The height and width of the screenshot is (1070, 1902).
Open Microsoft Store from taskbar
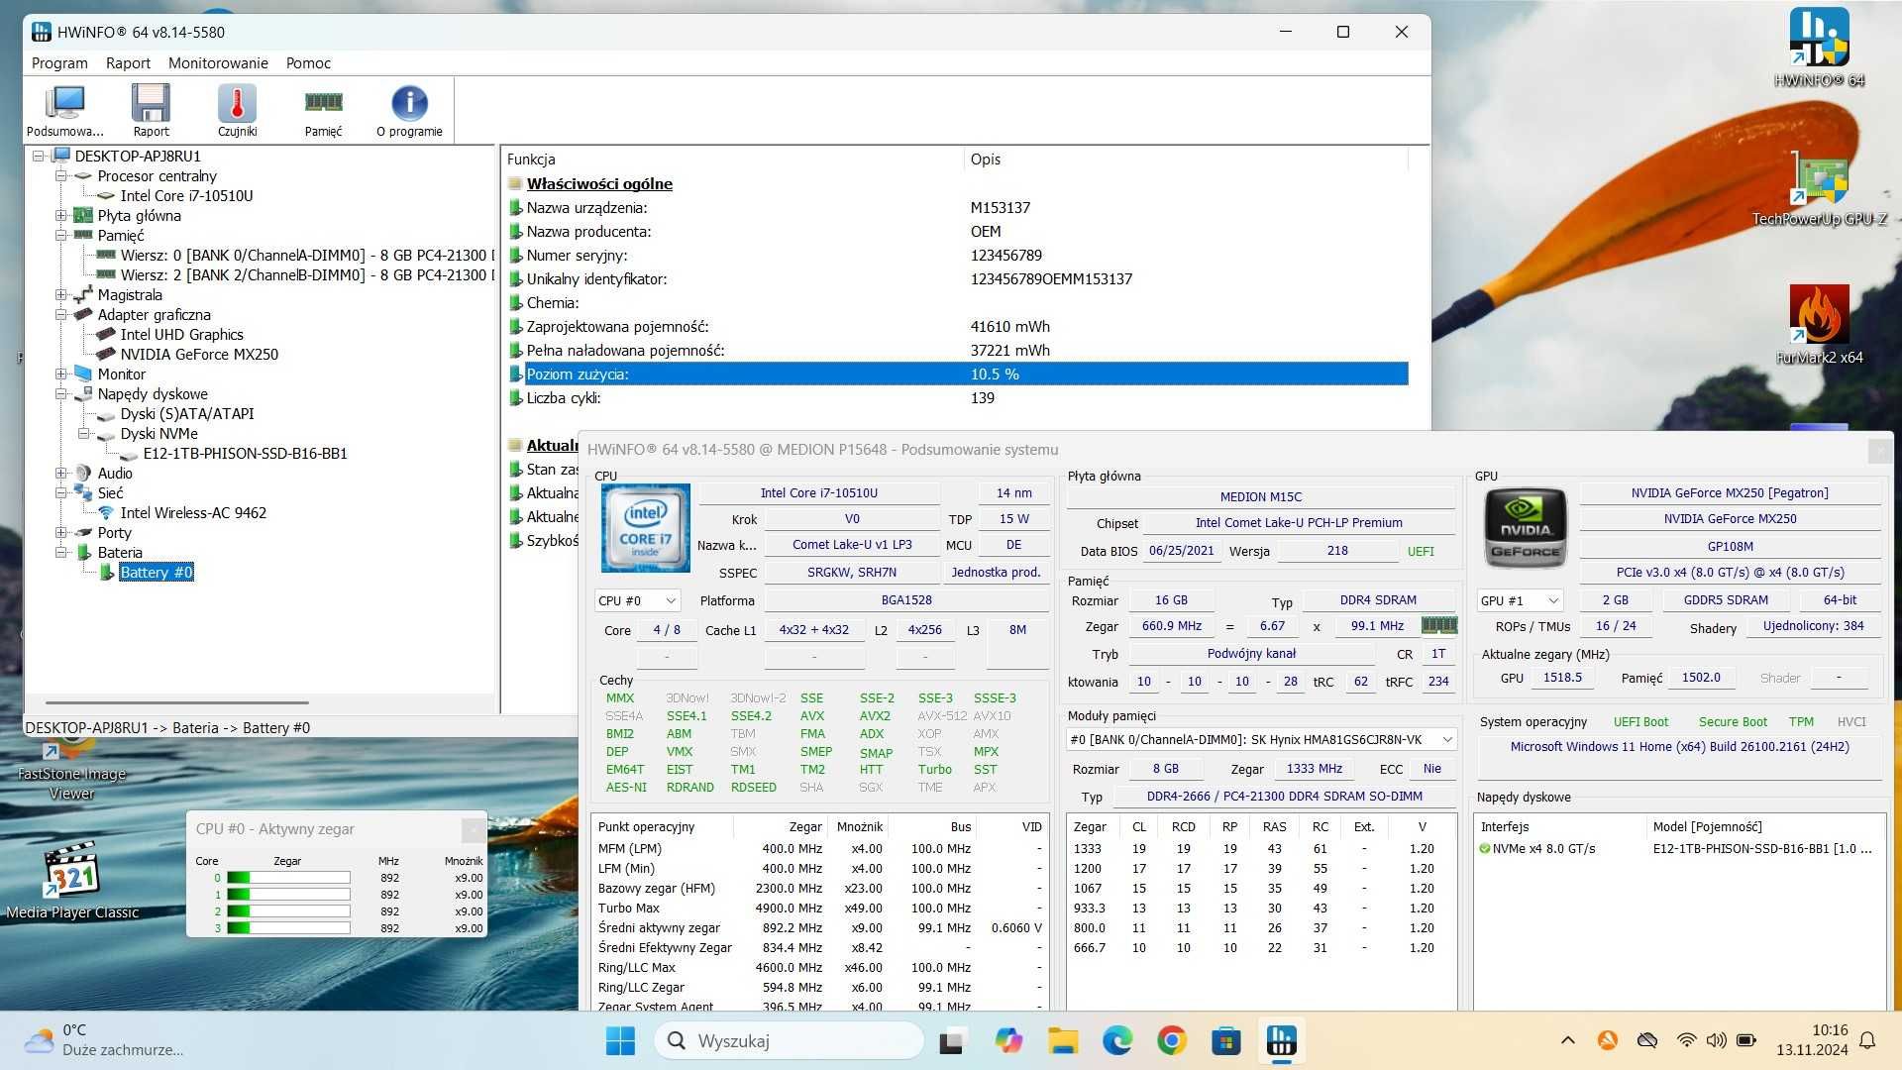[x=1226, y=1040]
